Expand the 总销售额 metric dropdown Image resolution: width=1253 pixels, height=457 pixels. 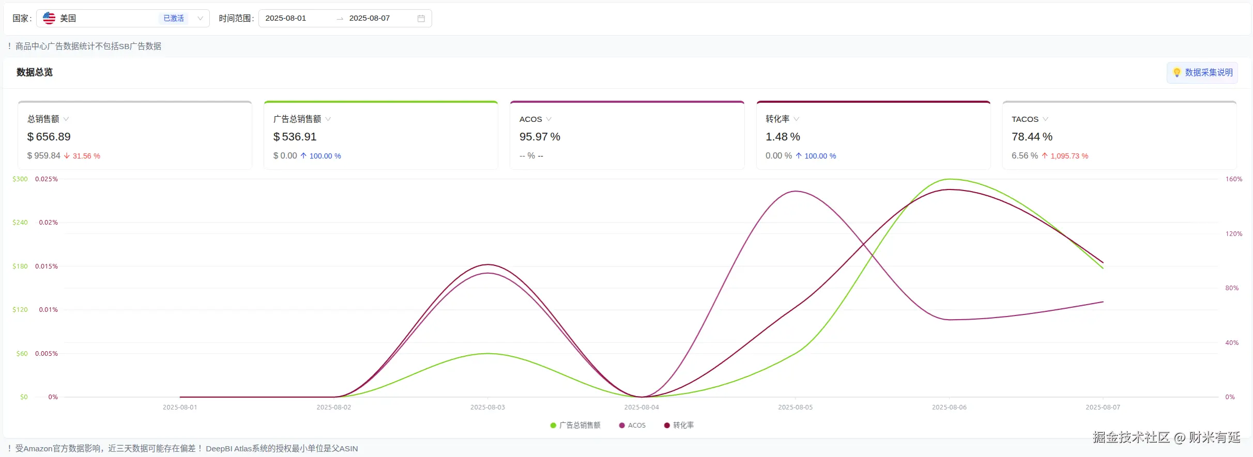click(x=66, y=119)
